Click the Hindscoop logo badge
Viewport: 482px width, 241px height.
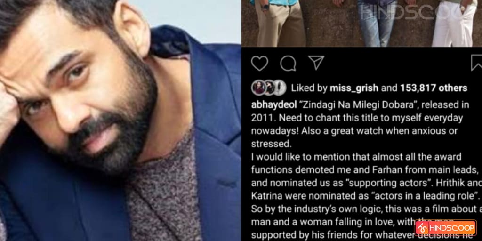445,228
